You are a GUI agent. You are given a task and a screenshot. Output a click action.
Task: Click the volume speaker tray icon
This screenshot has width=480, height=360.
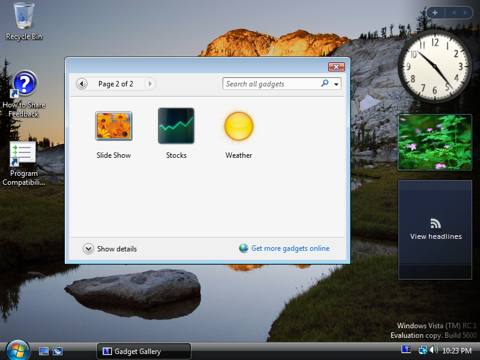pos(433,350)
